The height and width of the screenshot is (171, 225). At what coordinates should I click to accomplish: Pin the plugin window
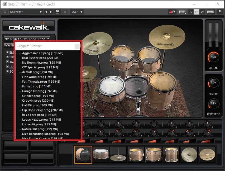(x=220, y=12)
